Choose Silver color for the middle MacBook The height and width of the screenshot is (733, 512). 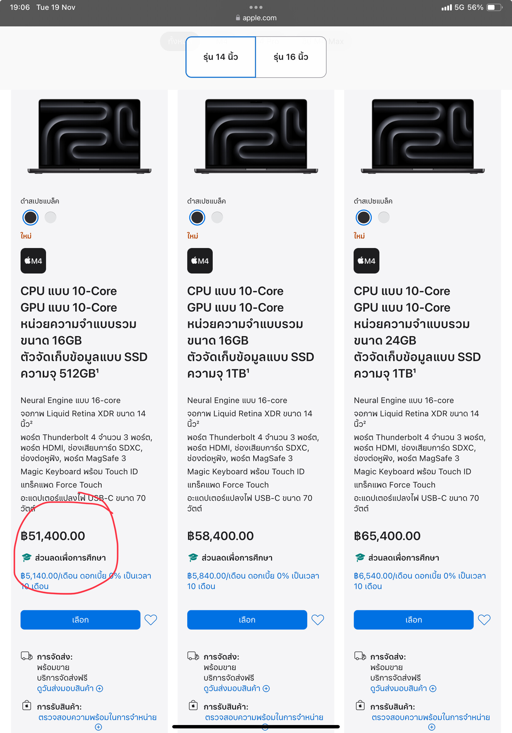[217, 217]
